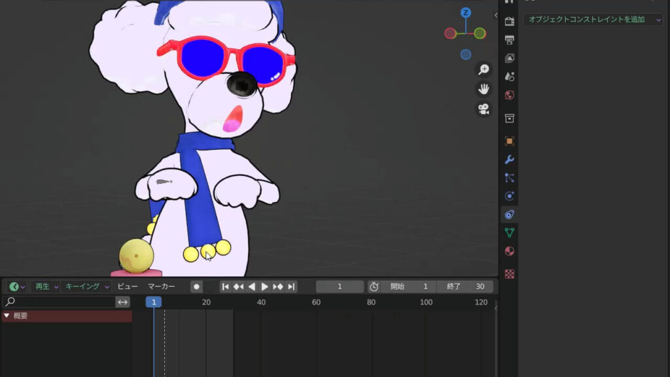Click frame 120 on timeline ruler

pyautogui.click(x=481, y=302)
